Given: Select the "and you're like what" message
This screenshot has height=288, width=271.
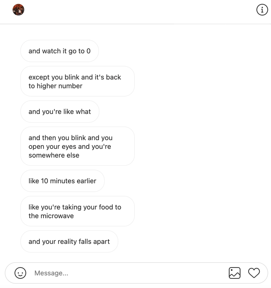Looking at the screenshot, I should tap(60, 112).
